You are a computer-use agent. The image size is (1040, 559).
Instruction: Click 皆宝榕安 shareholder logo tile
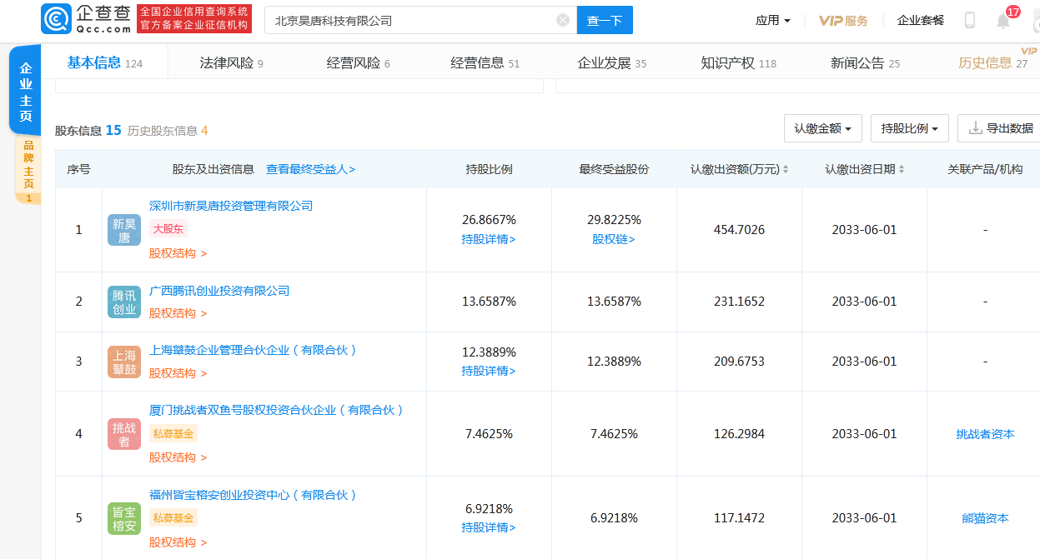pyautogui.click(x=124, y=518)
